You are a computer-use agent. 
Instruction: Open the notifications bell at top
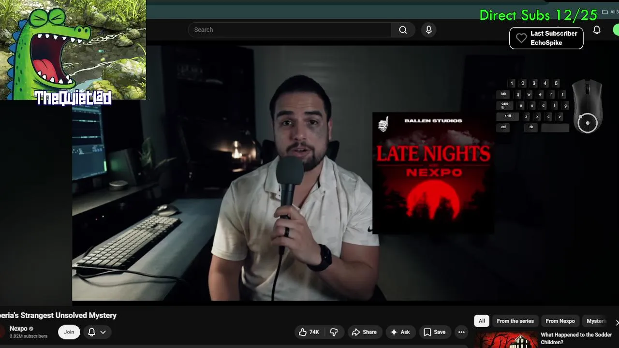coord(597,30)
